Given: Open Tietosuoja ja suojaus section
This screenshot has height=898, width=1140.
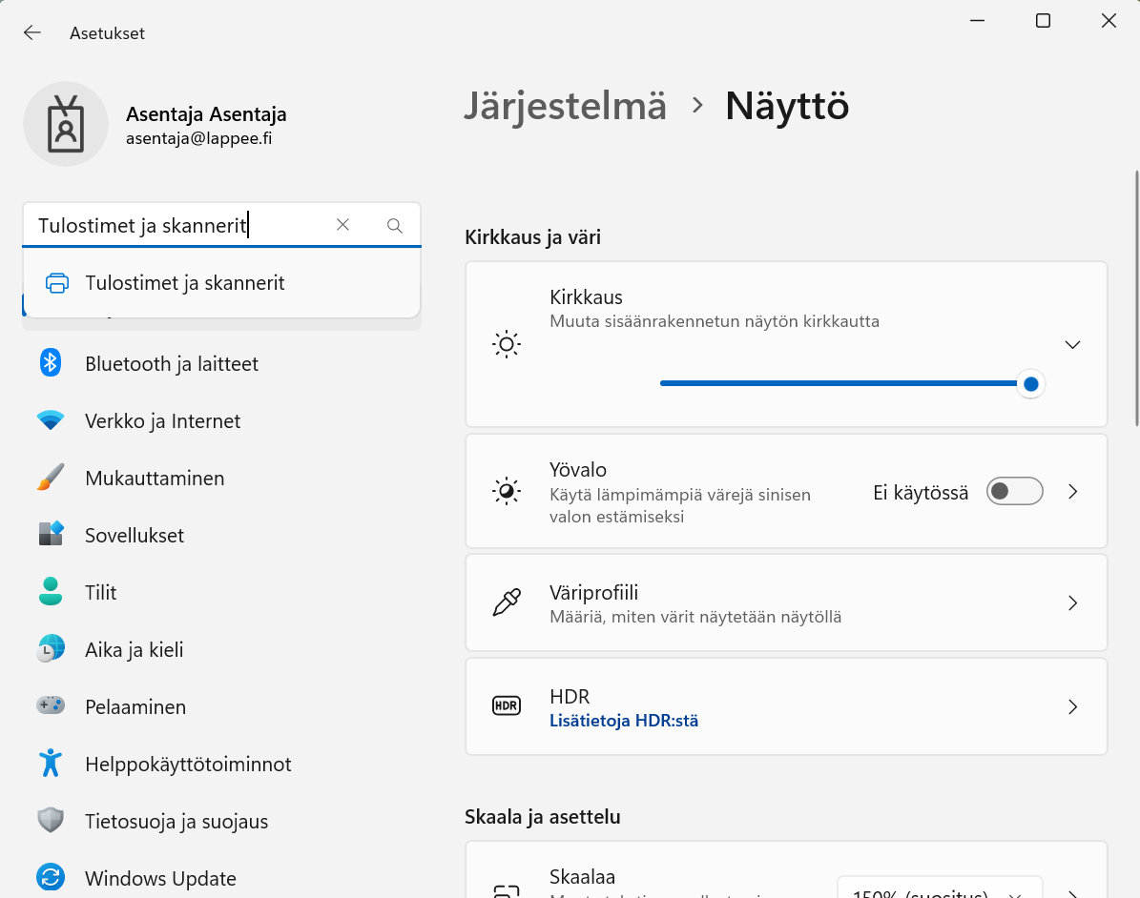Looking at the screenshot, I should click(221, 821).
